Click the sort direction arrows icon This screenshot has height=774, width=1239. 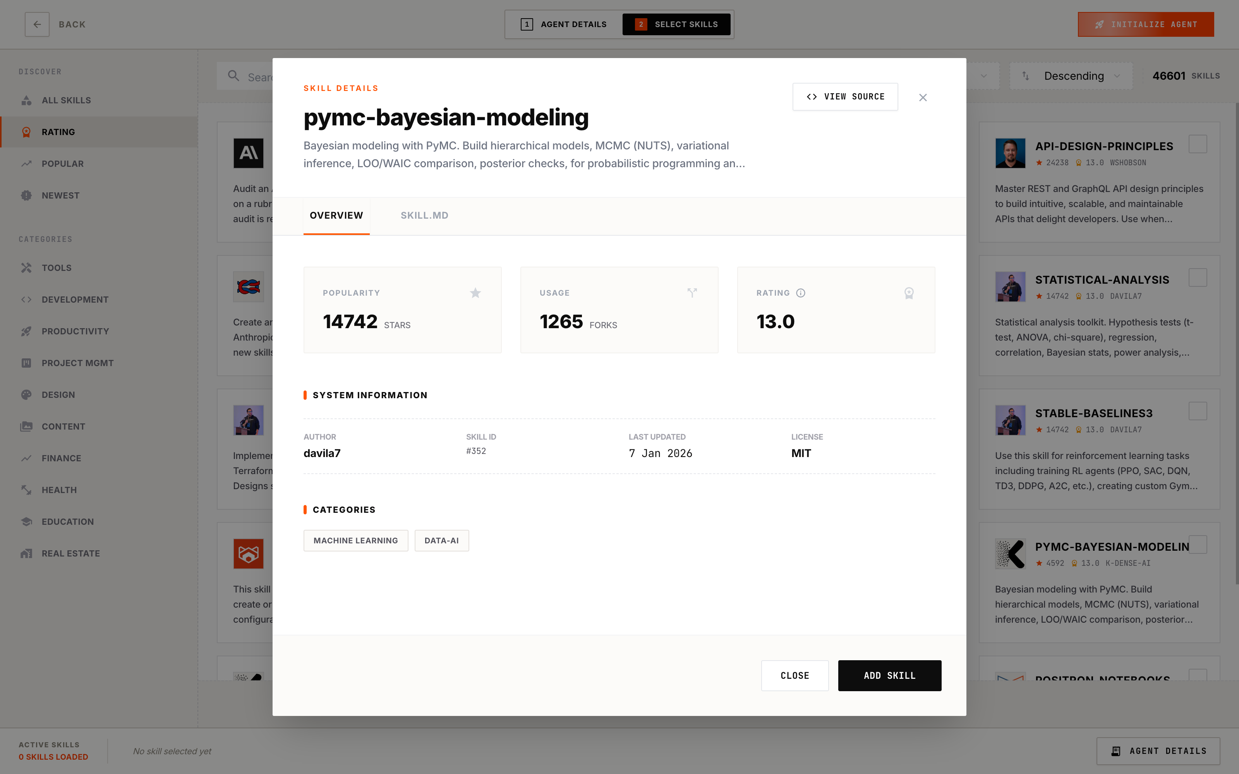(1026, 76)
